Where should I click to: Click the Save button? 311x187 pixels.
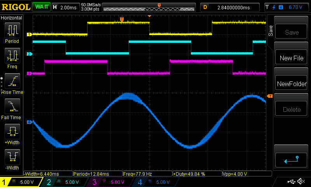click(x=291, y=31)
